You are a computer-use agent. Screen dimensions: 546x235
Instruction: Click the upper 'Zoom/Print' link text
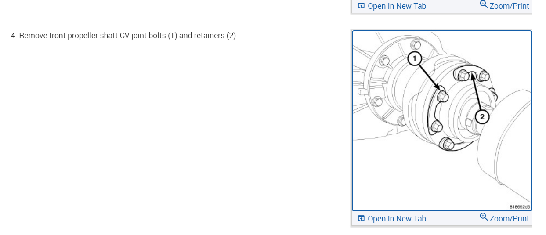509,6
